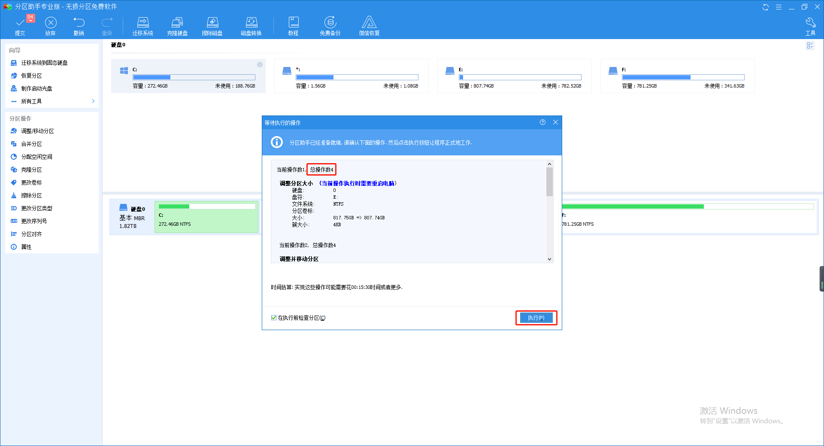Click the 撤销 (undo) toolbar icon
Screen dimensions: 824x446
(x=79, y=26)
